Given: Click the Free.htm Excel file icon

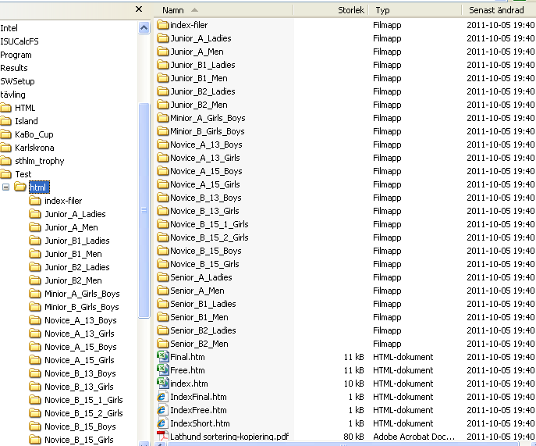Looking at the screenshot, I should coord(163,370).
